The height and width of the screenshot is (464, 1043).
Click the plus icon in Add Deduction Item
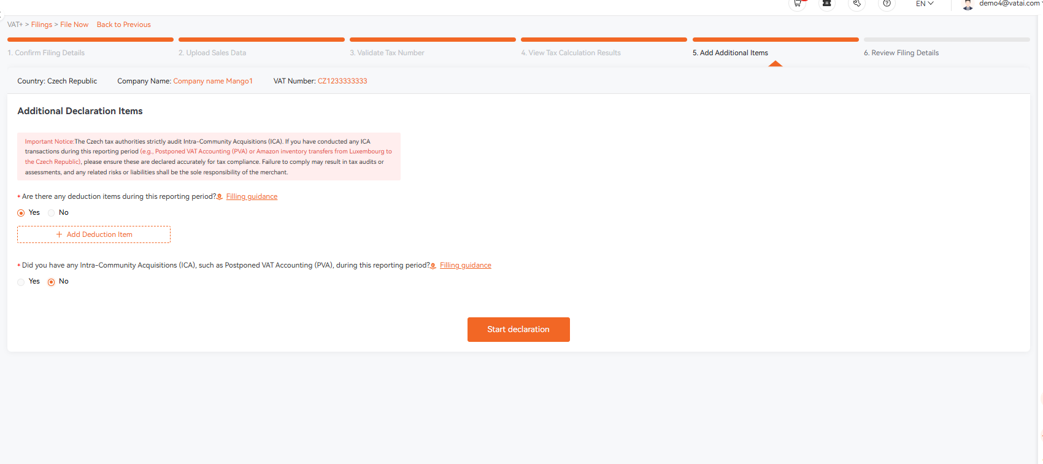pyautogui.click(x=60, y=234)
